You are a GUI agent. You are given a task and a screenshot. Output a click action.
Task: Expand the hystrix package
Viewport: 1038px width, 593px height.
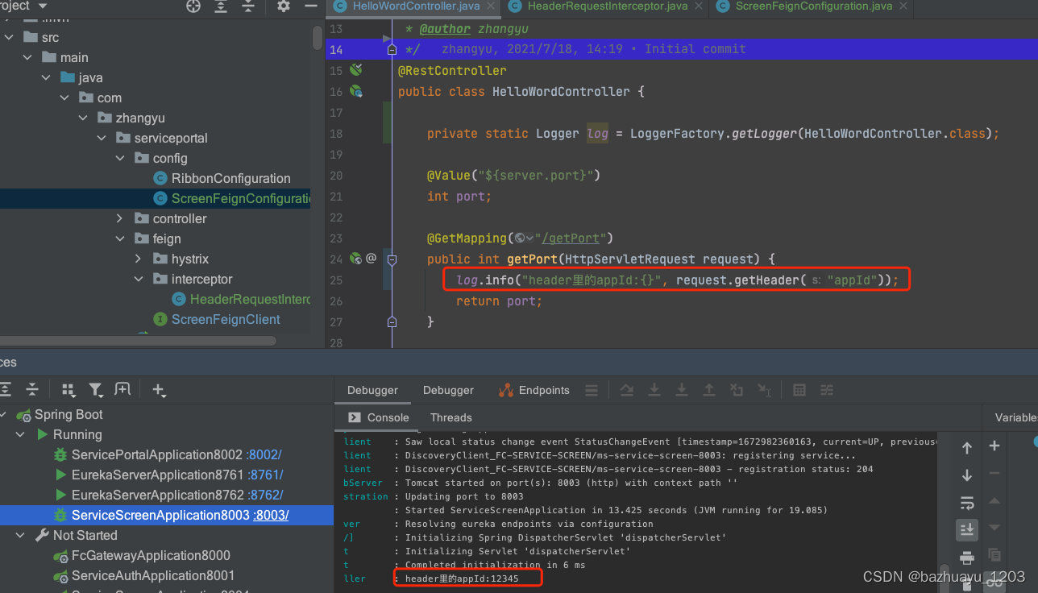139,259
